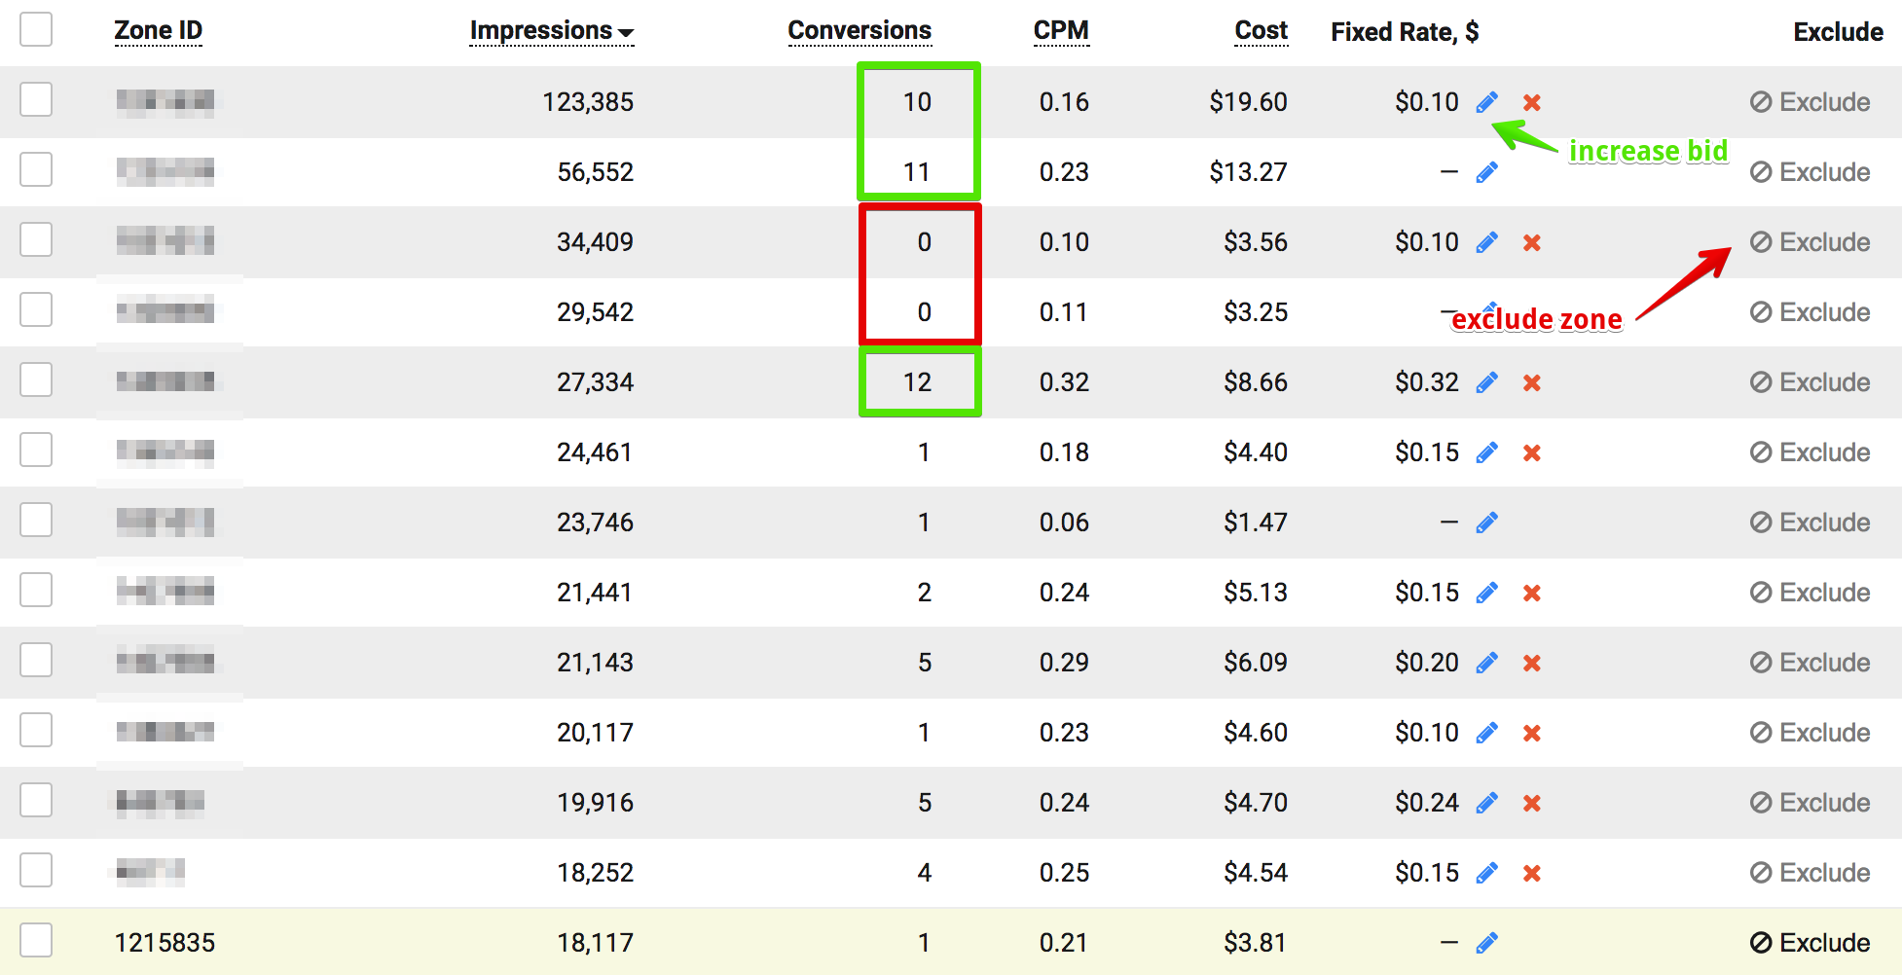Sort the table by the Conversions column

coord(859,31)
